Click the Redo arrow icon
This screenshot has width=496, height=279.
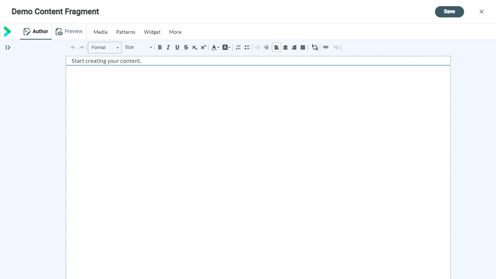[x=81, y=47]
